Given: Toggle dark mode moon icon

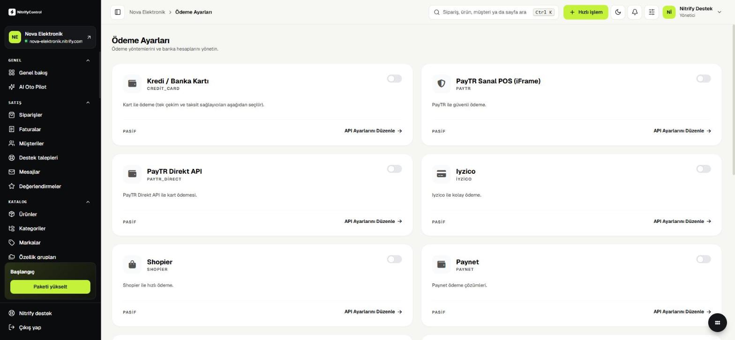Looking at the screenshot, I should [618, 12].
